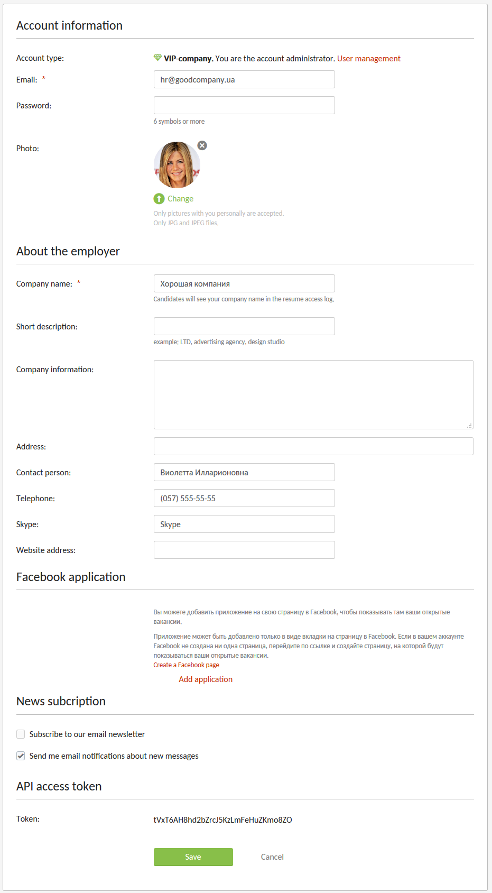
Task: Click into the Password field
Action: [x=244, y=105]
